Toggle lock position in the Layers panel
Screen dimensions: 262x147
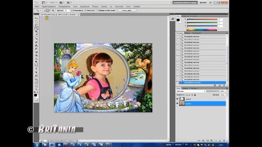coord(192,95)
